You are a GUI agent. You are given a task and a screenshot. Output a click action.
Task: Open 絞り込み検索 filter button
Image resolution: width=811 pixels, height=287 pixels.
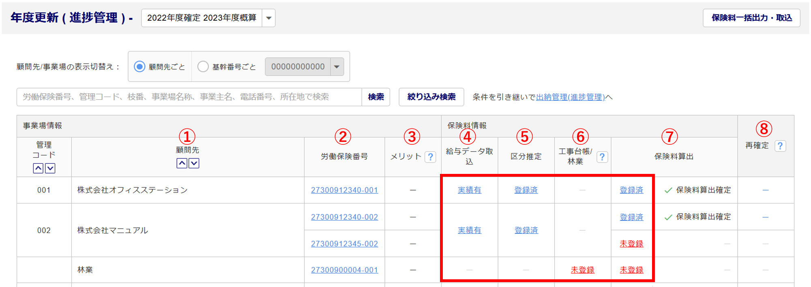[431, 97]
